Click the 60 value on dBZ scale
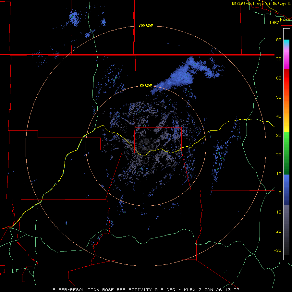Image resolution: width=292 pixels, height=292 pixels. tap(279, 78)
